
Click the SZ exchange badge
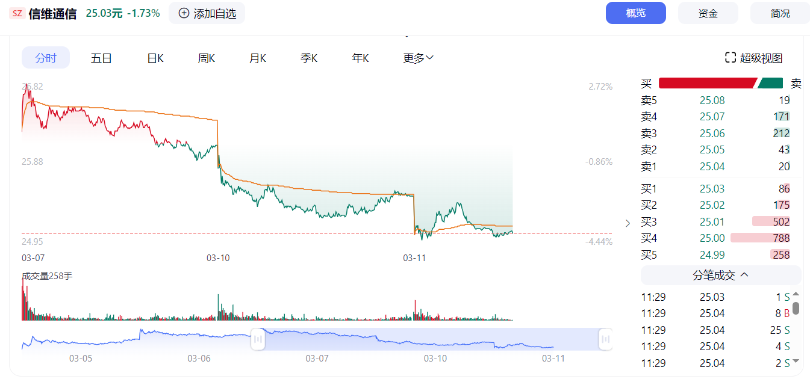coord(17,13)
